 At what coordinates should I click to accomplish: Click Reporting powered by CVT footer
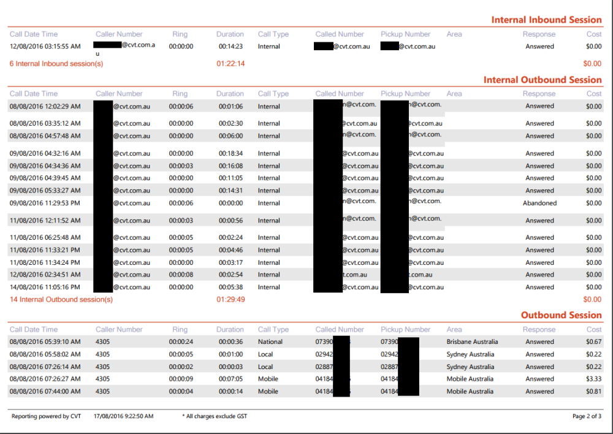46,416
